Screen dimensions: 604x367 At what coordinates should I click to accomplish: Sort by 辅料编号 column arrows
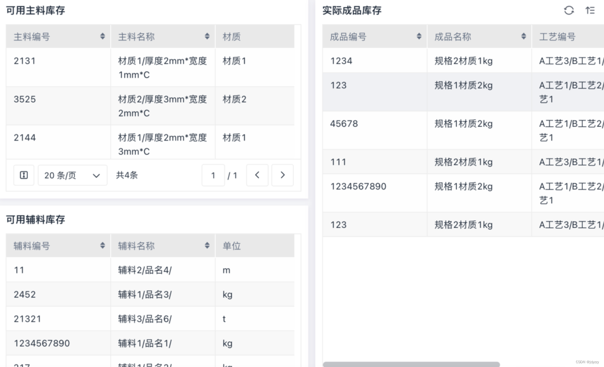click(x=102, y=245)
